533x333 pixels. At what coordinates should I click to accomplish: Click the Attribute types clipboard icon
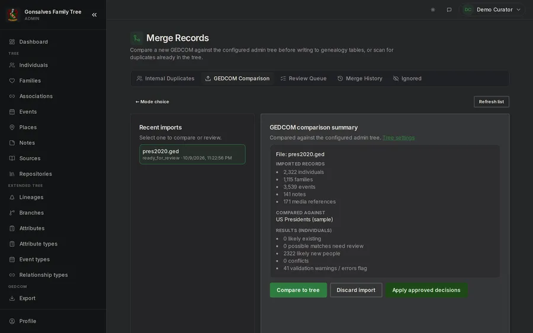(12, 244)
